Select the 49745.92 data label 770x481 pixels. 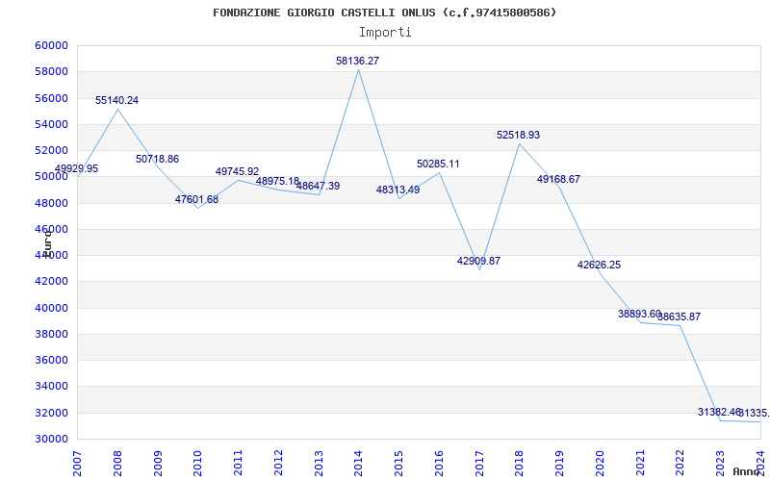[237, 172]
